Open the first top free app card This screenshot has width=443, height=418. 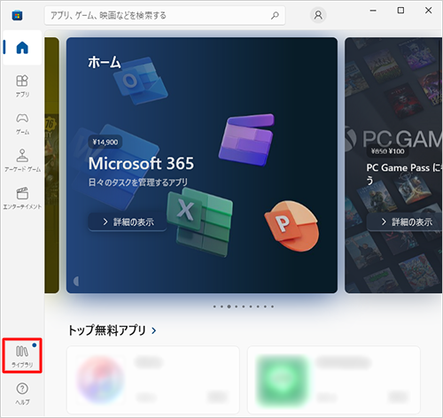[153, 380]
